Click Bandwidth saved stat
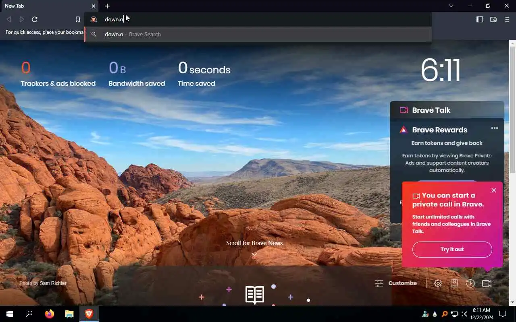The image size is (516, 322). [x=137, y=74]
